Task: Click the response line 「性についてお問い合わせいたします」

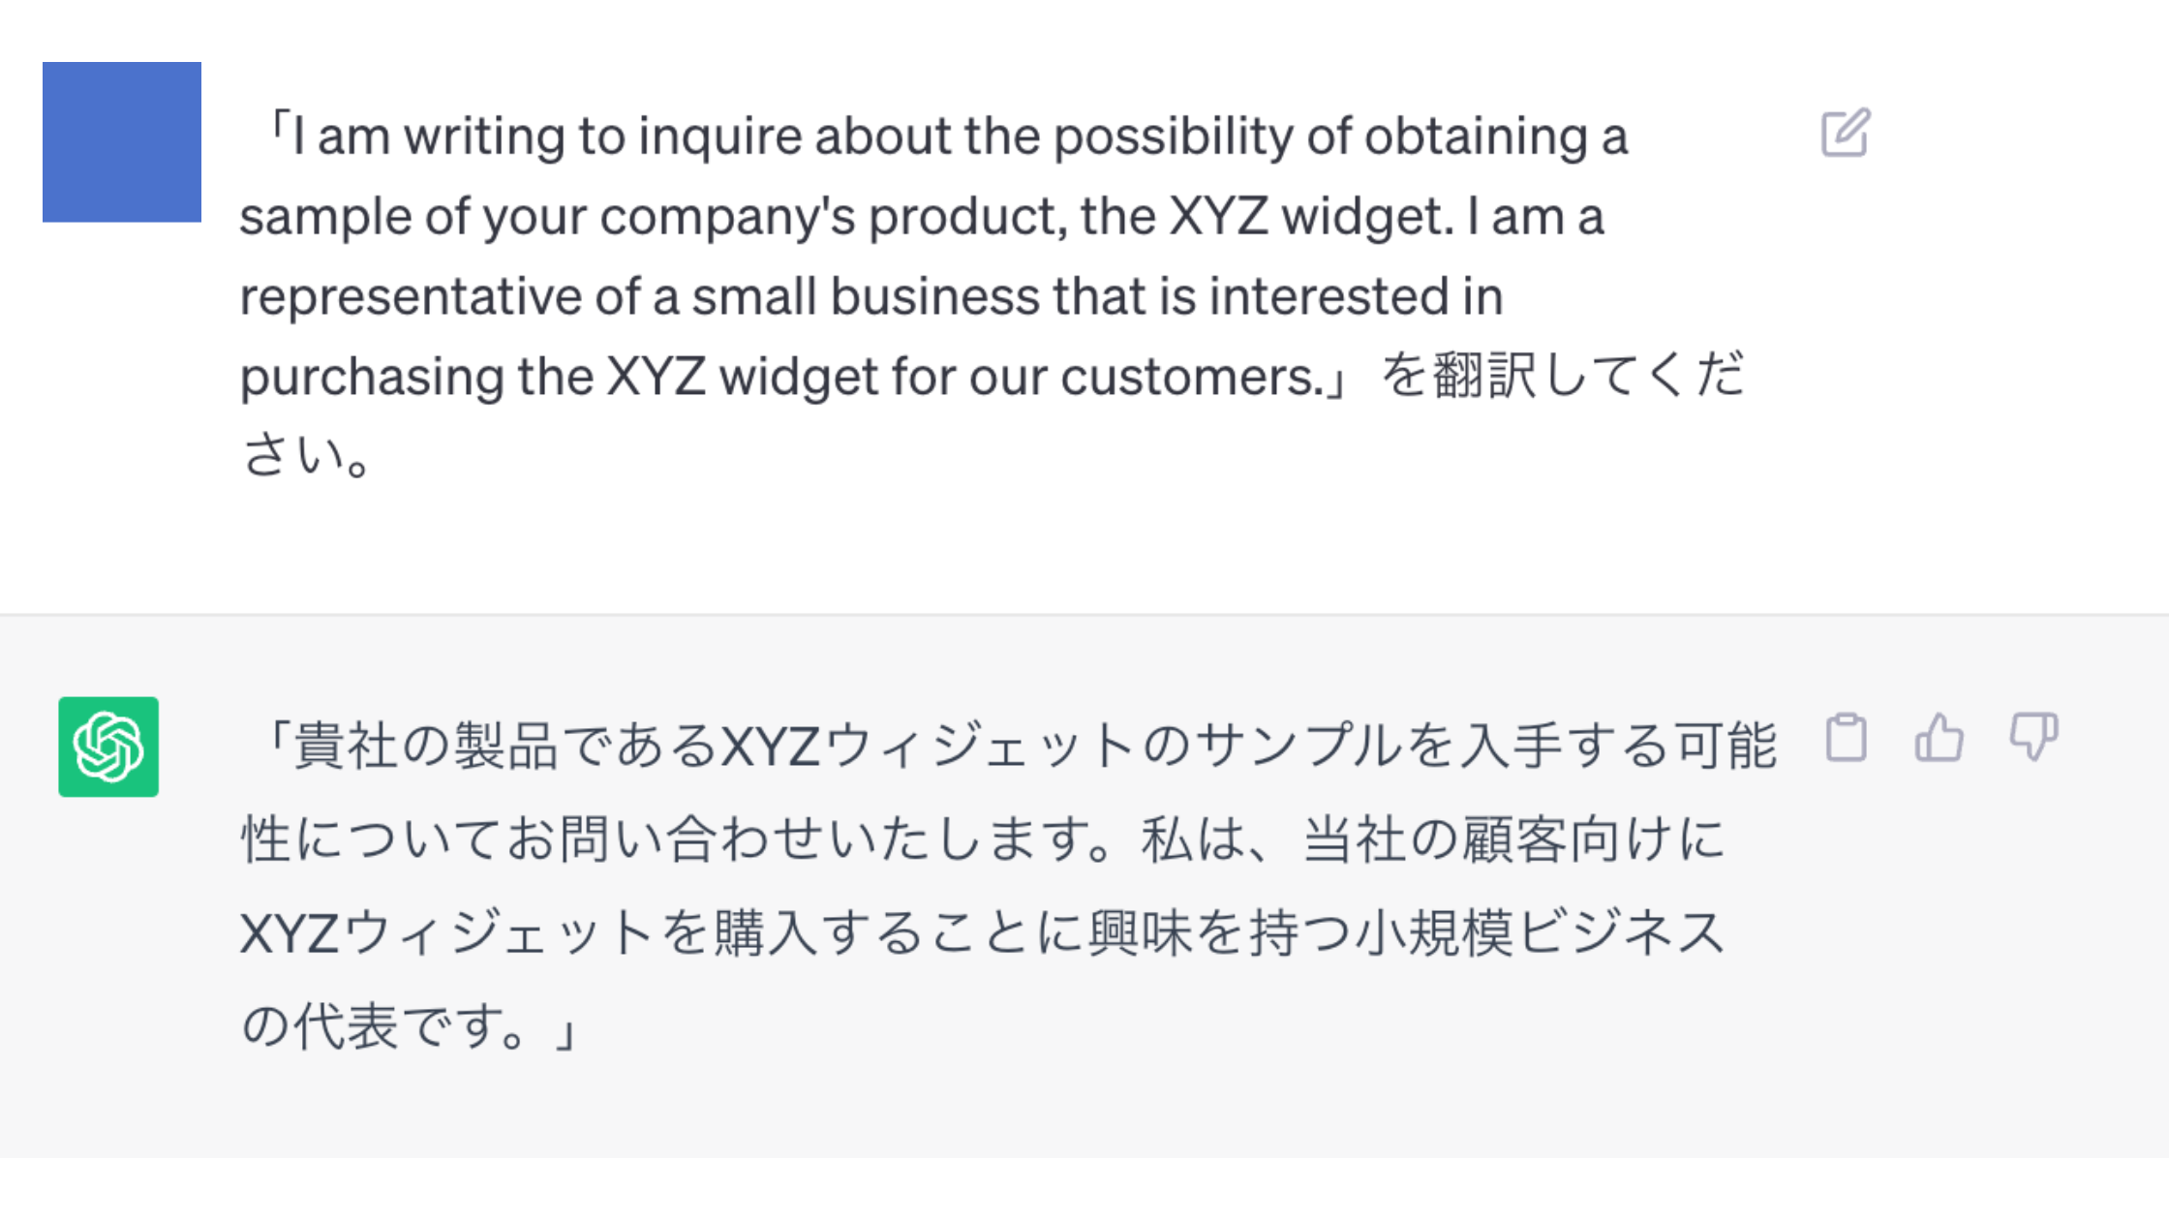Action: click(983, 839)
